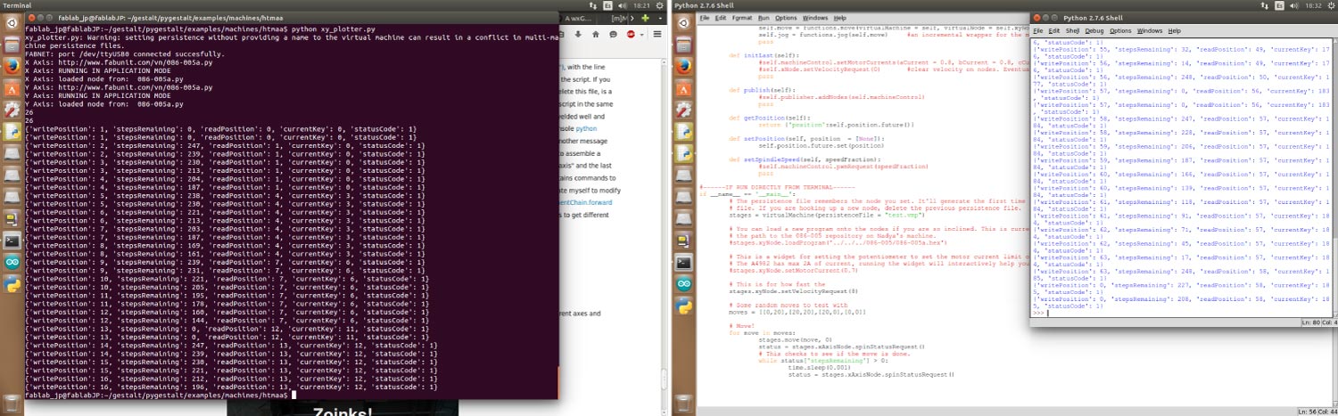The image size is (1338, 416).
Task: Open the session gear menu next to 18:21
Action: pyautogui.click(x=661, y=5)
